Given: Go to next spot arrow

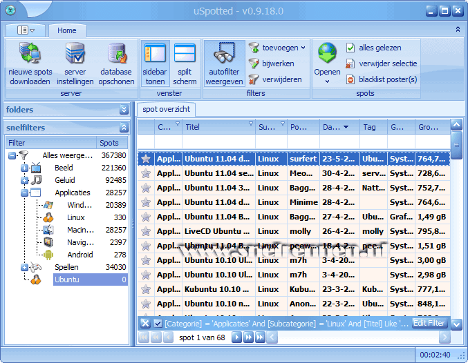Looking at the screenshot, I should [x=236, y=337].
